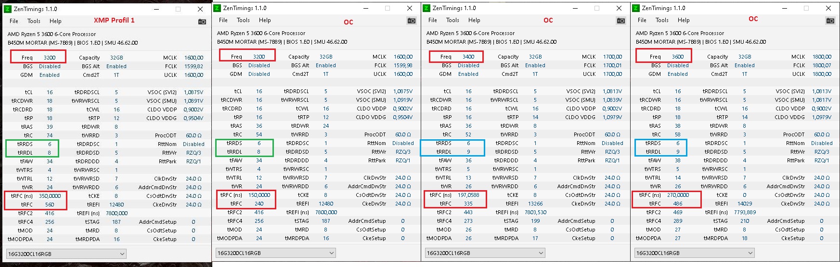Open File menu in the 3400 window
This screenshot has height=267, width=840.
(x=433, y=20)
